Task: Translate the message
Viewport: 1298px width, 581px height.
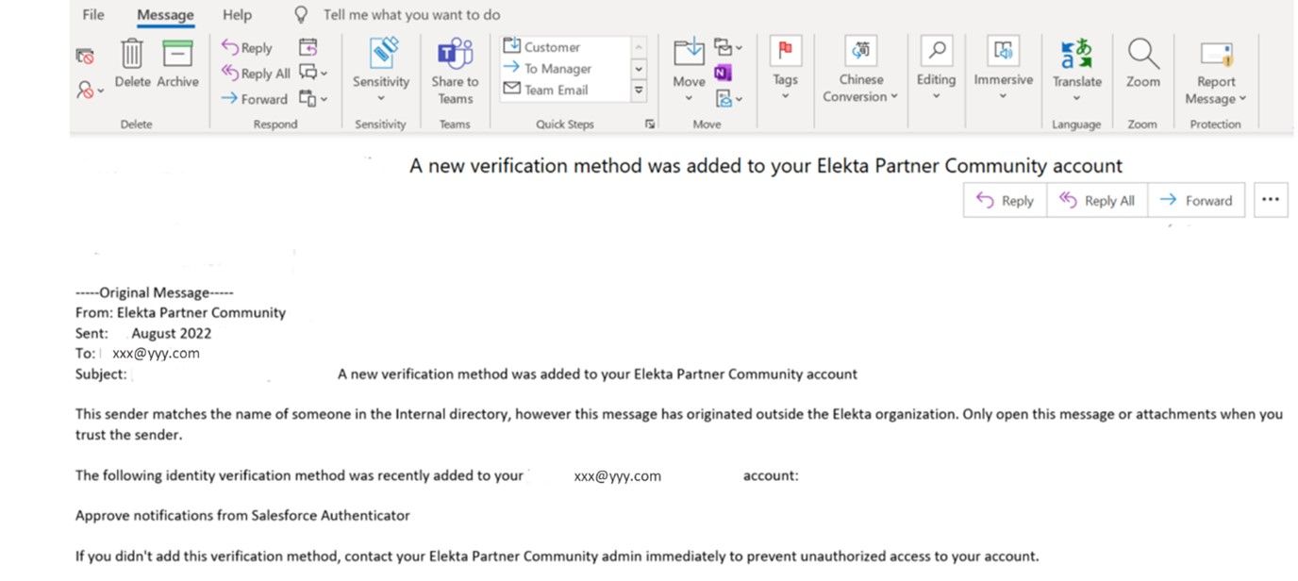Action: click(x=1076, y=64)
